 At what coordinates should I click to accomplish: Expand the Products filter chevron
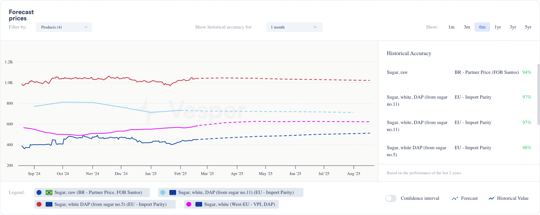(86, 27)
